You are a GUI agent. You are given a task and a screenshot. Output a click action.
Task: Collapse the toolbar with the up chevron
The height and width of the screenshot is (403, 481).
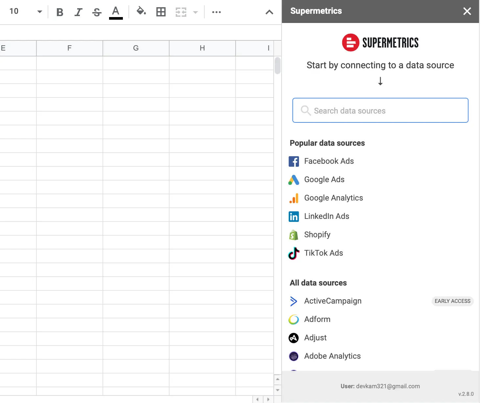(269, 12)
